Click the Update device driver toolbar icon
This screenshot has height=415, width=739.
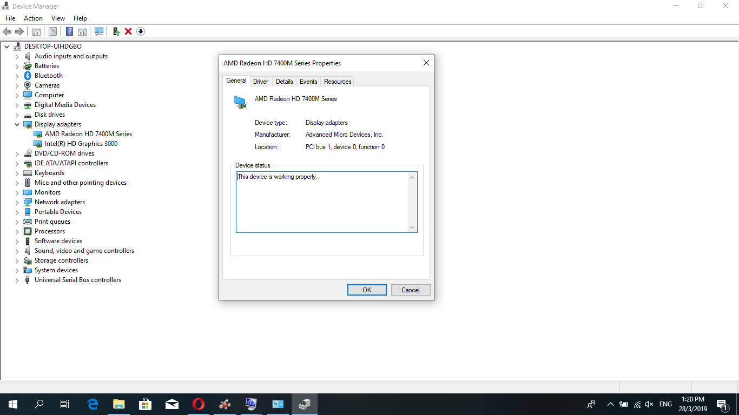point(116,31)
